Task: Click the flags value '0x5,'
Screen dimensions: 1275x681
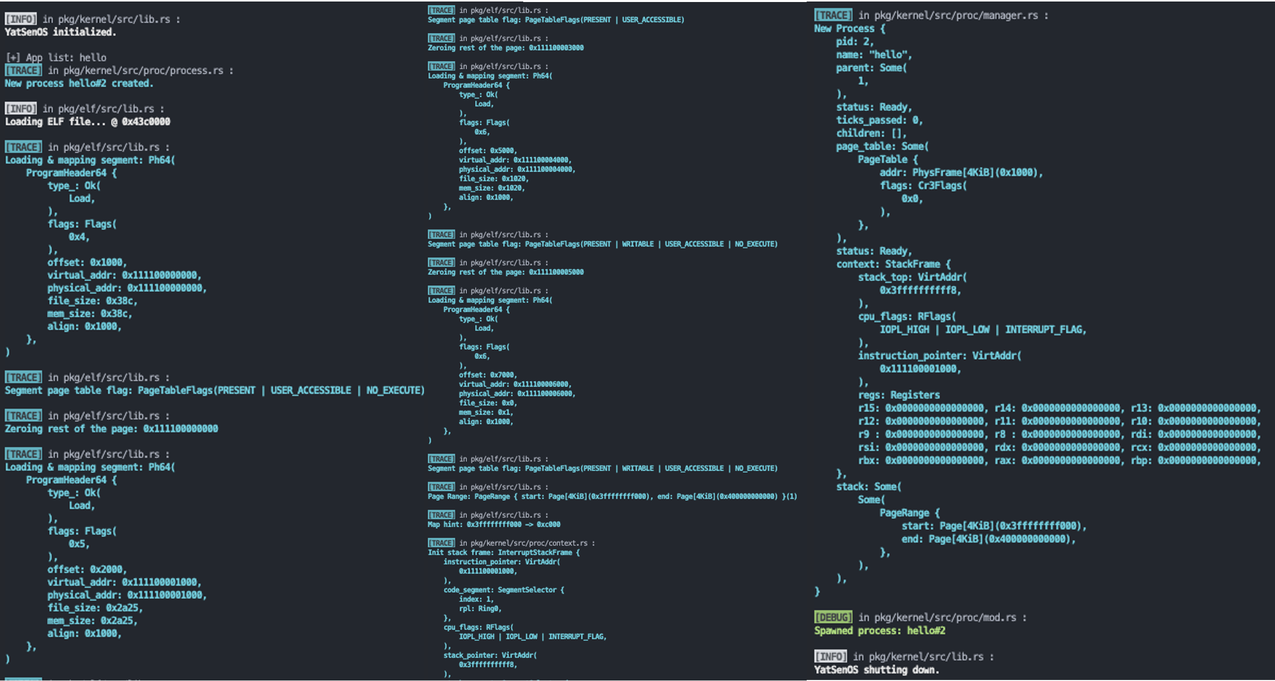Action: pos(79,544)
